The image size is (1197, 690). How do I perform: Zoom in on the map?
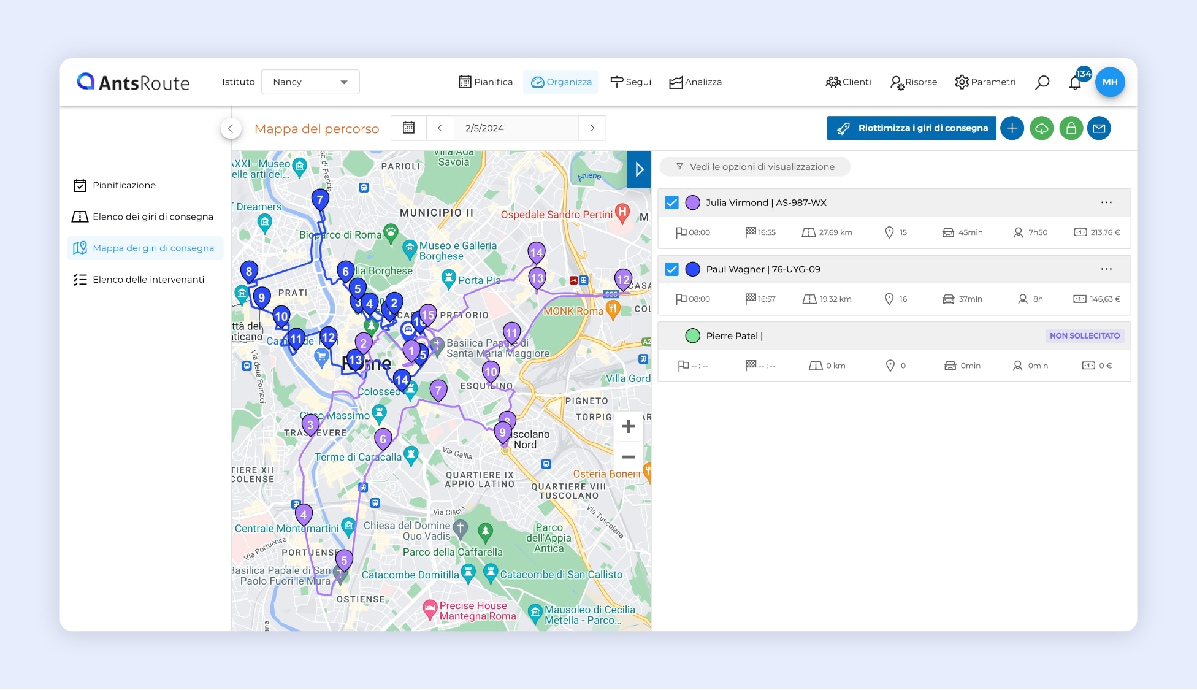coord(628,427)
